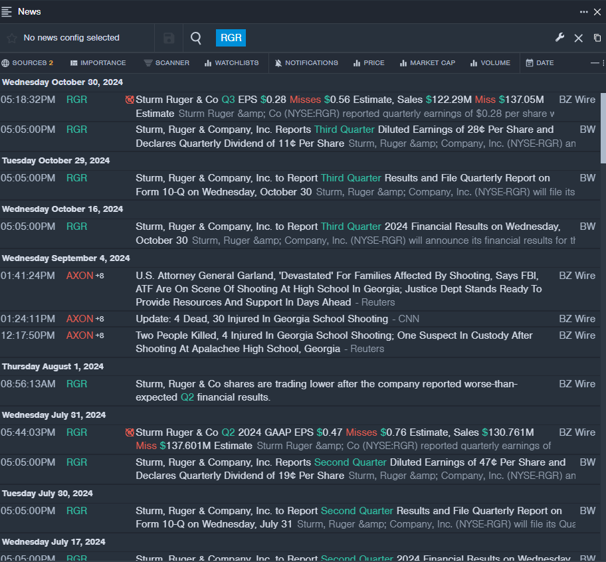Click the duplicate window icon
606x562 pixels.
coord(597,39)
